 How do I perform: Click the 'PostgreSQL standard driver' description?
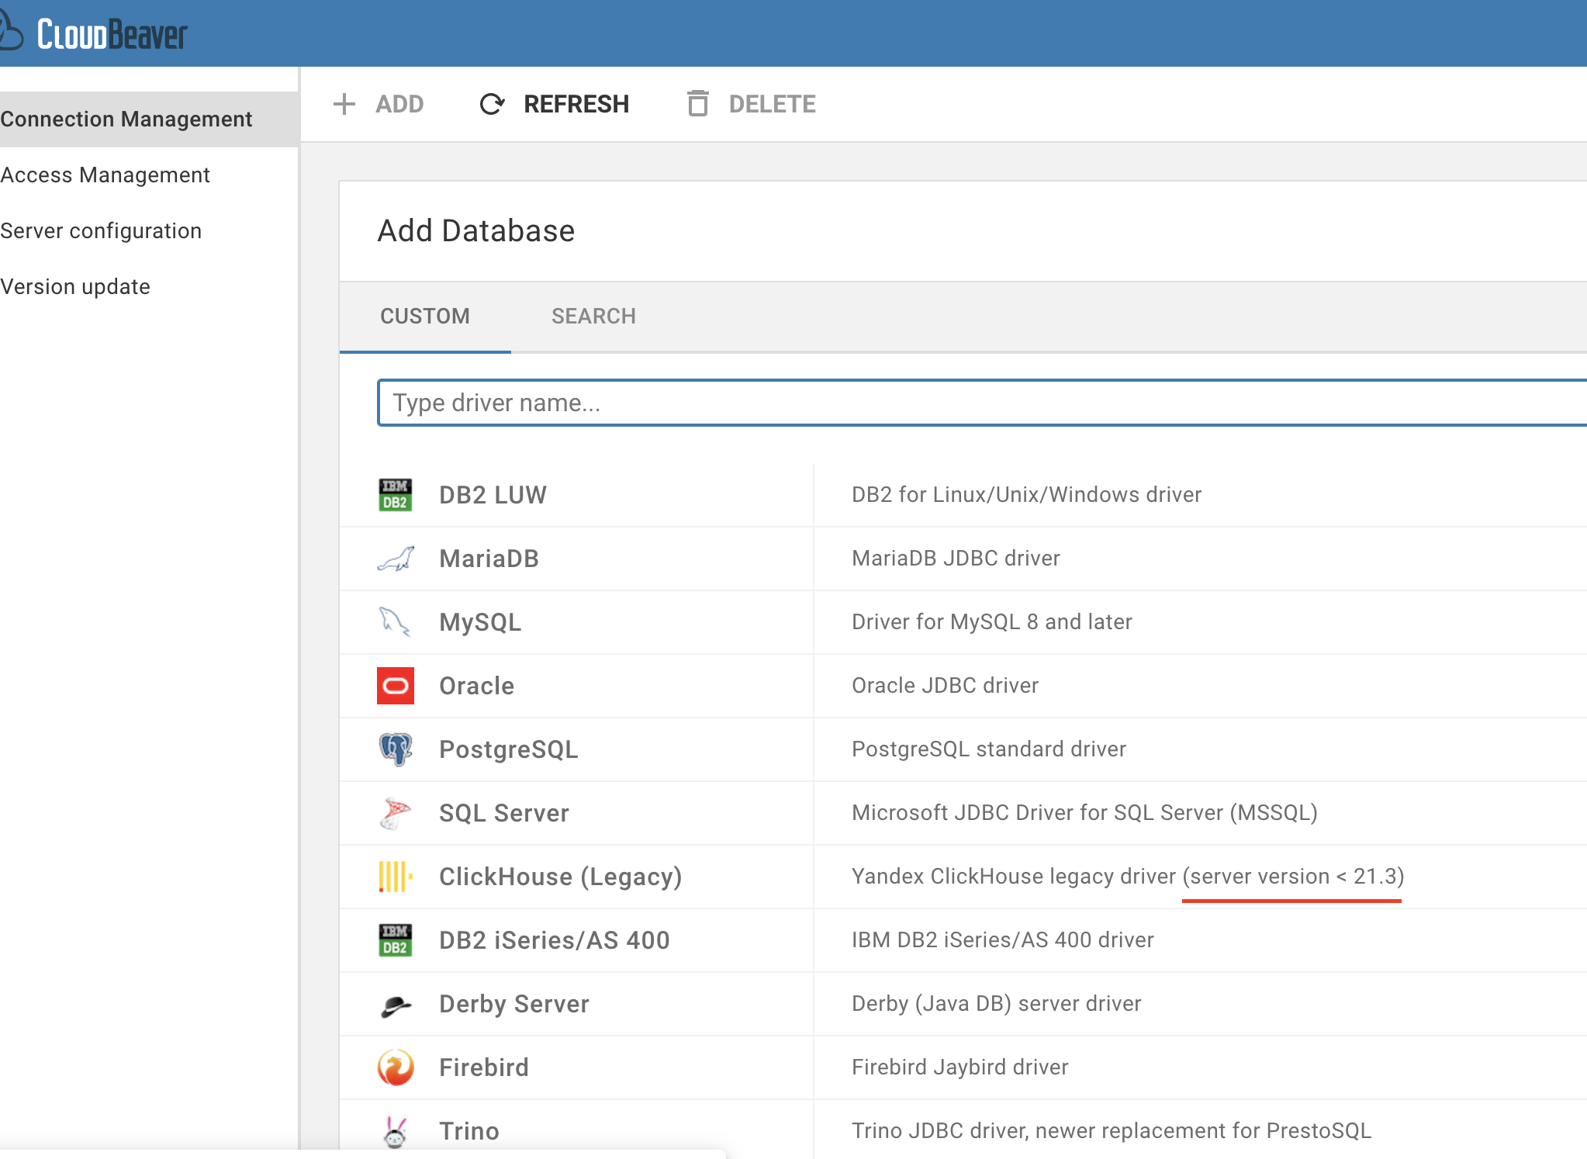(989, 749)
